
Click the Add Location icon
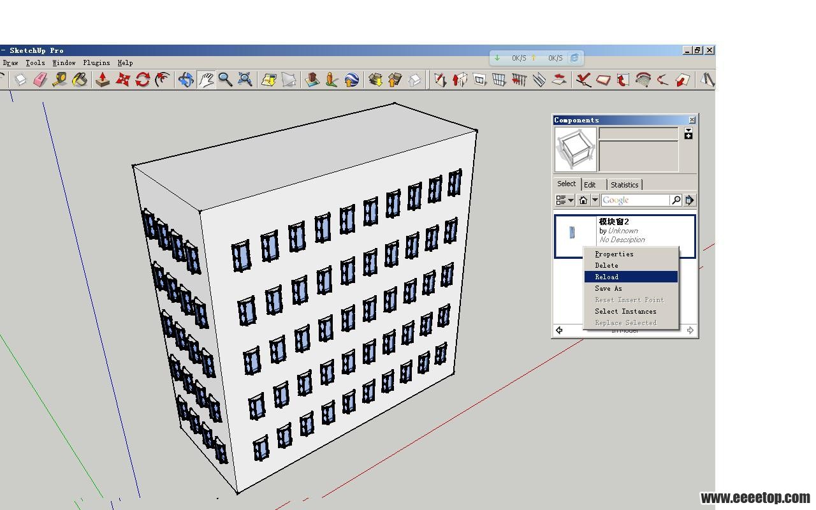point(269,80)
